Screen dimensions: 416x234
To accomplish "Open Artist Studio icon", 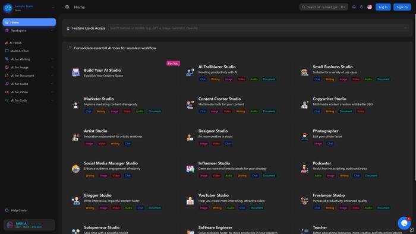I will [x=75, y=137].
